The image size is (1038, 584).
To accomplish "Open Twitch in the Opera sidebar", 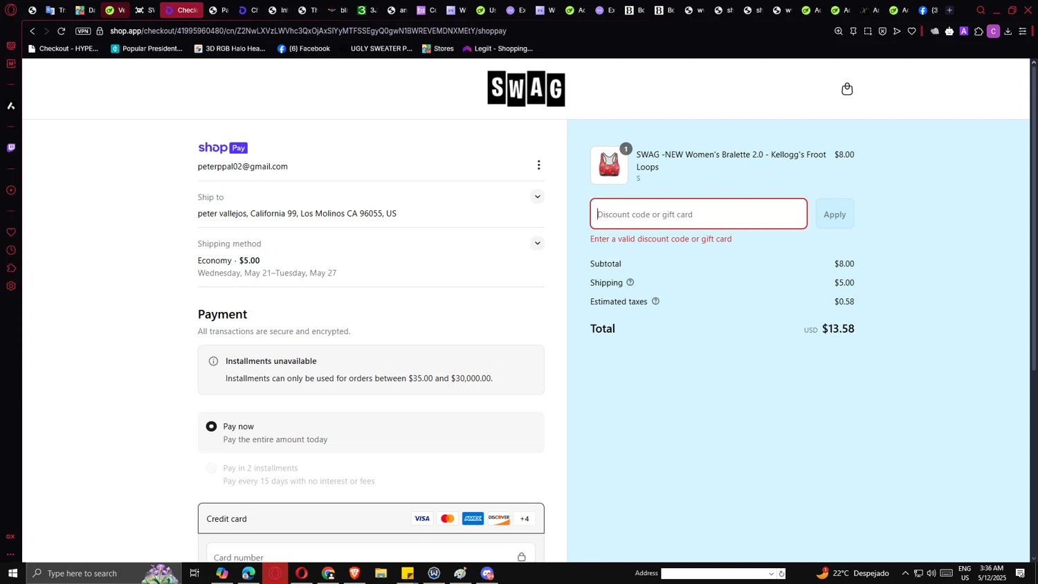I will point(11,148).
